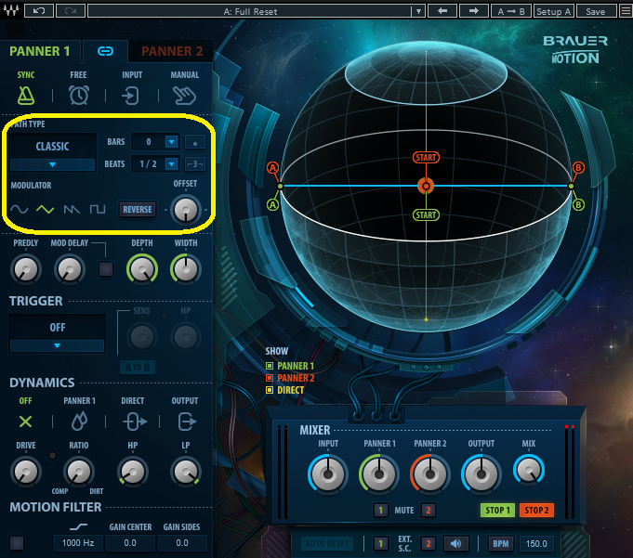Select the sawtooth modulator shape
The height and width of the screenshot is (558, 633).
72,210
